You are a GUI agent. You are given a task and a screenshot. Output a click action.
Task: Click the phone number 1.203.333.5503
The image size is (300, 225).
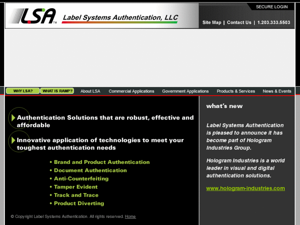[x=274, y=22]
